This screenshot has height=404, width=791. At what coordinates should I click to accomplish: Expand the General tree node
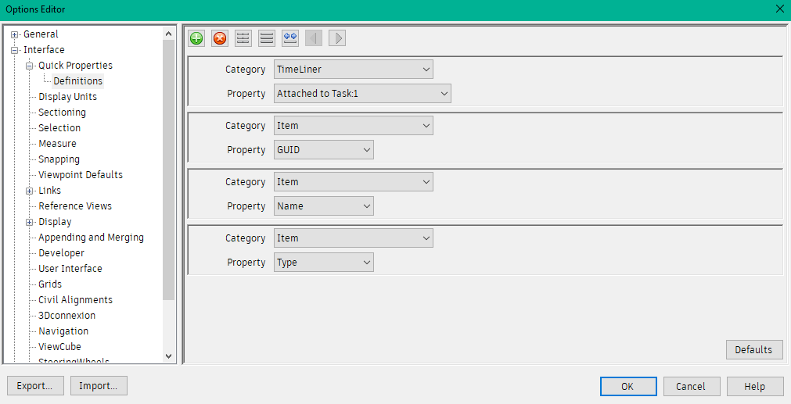coord(14,34)
